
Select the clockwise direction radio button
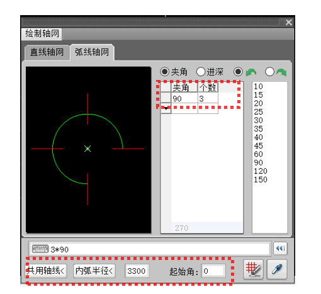269,72
